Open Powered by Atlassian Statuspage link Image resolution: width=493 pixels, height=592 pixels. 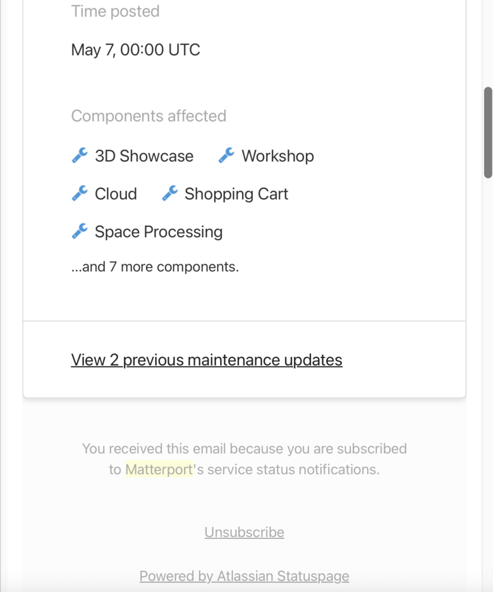coord(245,576)
